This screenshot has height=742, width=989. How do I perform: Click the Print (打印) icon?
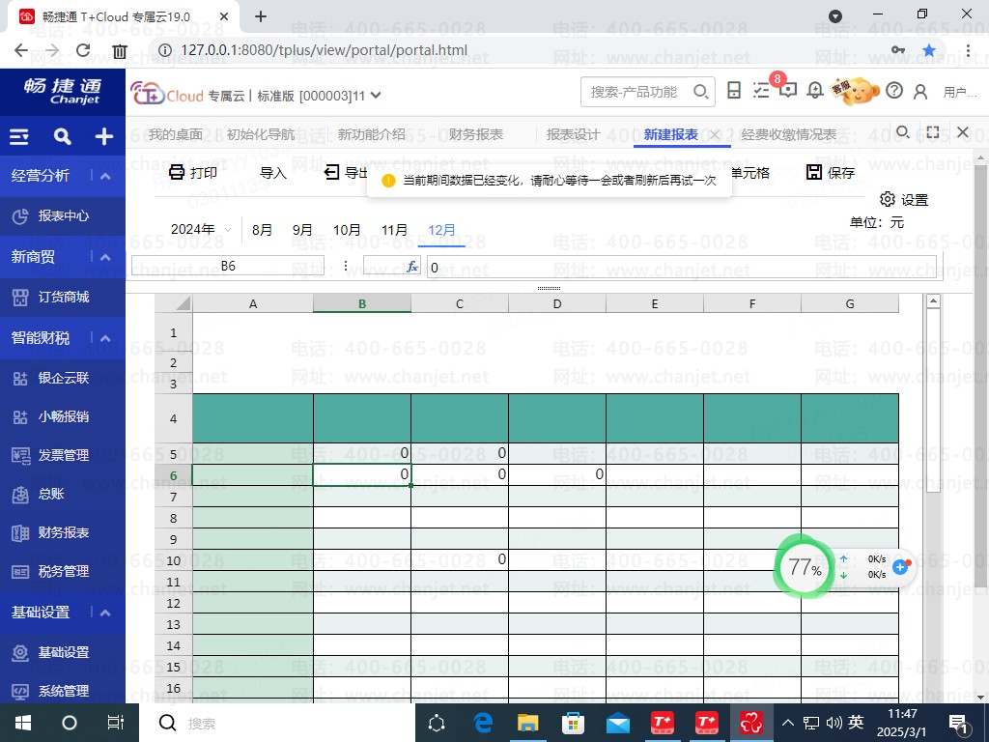[177, 173]
